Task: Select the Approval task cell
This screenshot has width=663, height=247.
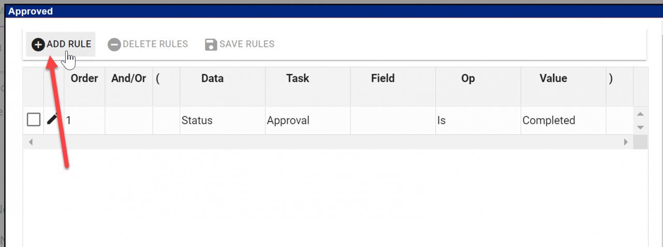Action: pos(308,120)
